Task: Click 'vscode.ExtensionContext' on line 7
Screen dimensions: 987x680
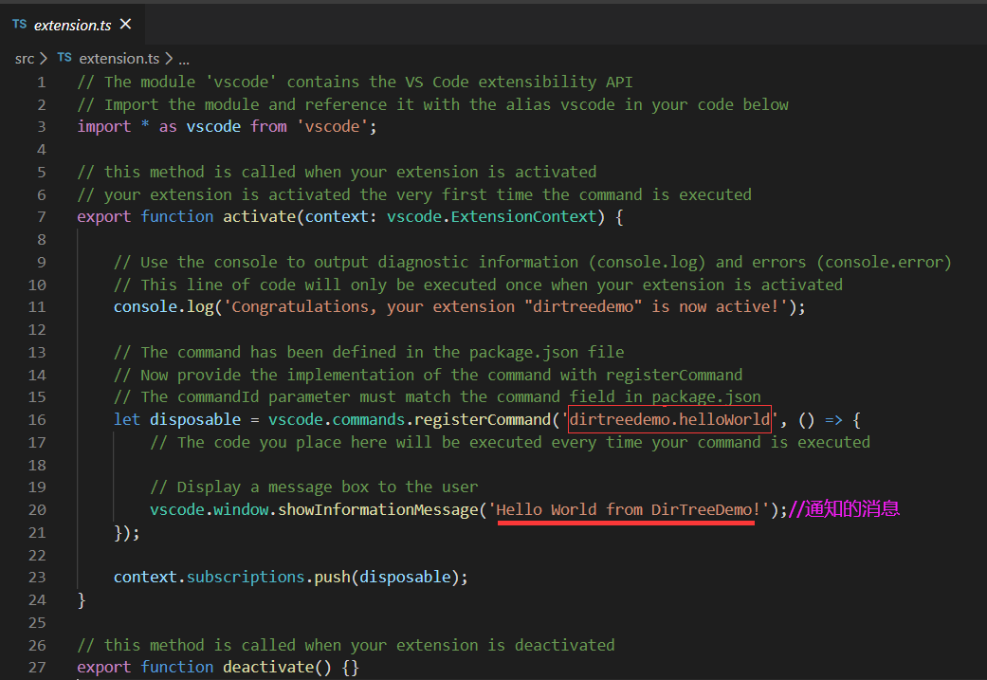Action: click(x=490, y=216)
